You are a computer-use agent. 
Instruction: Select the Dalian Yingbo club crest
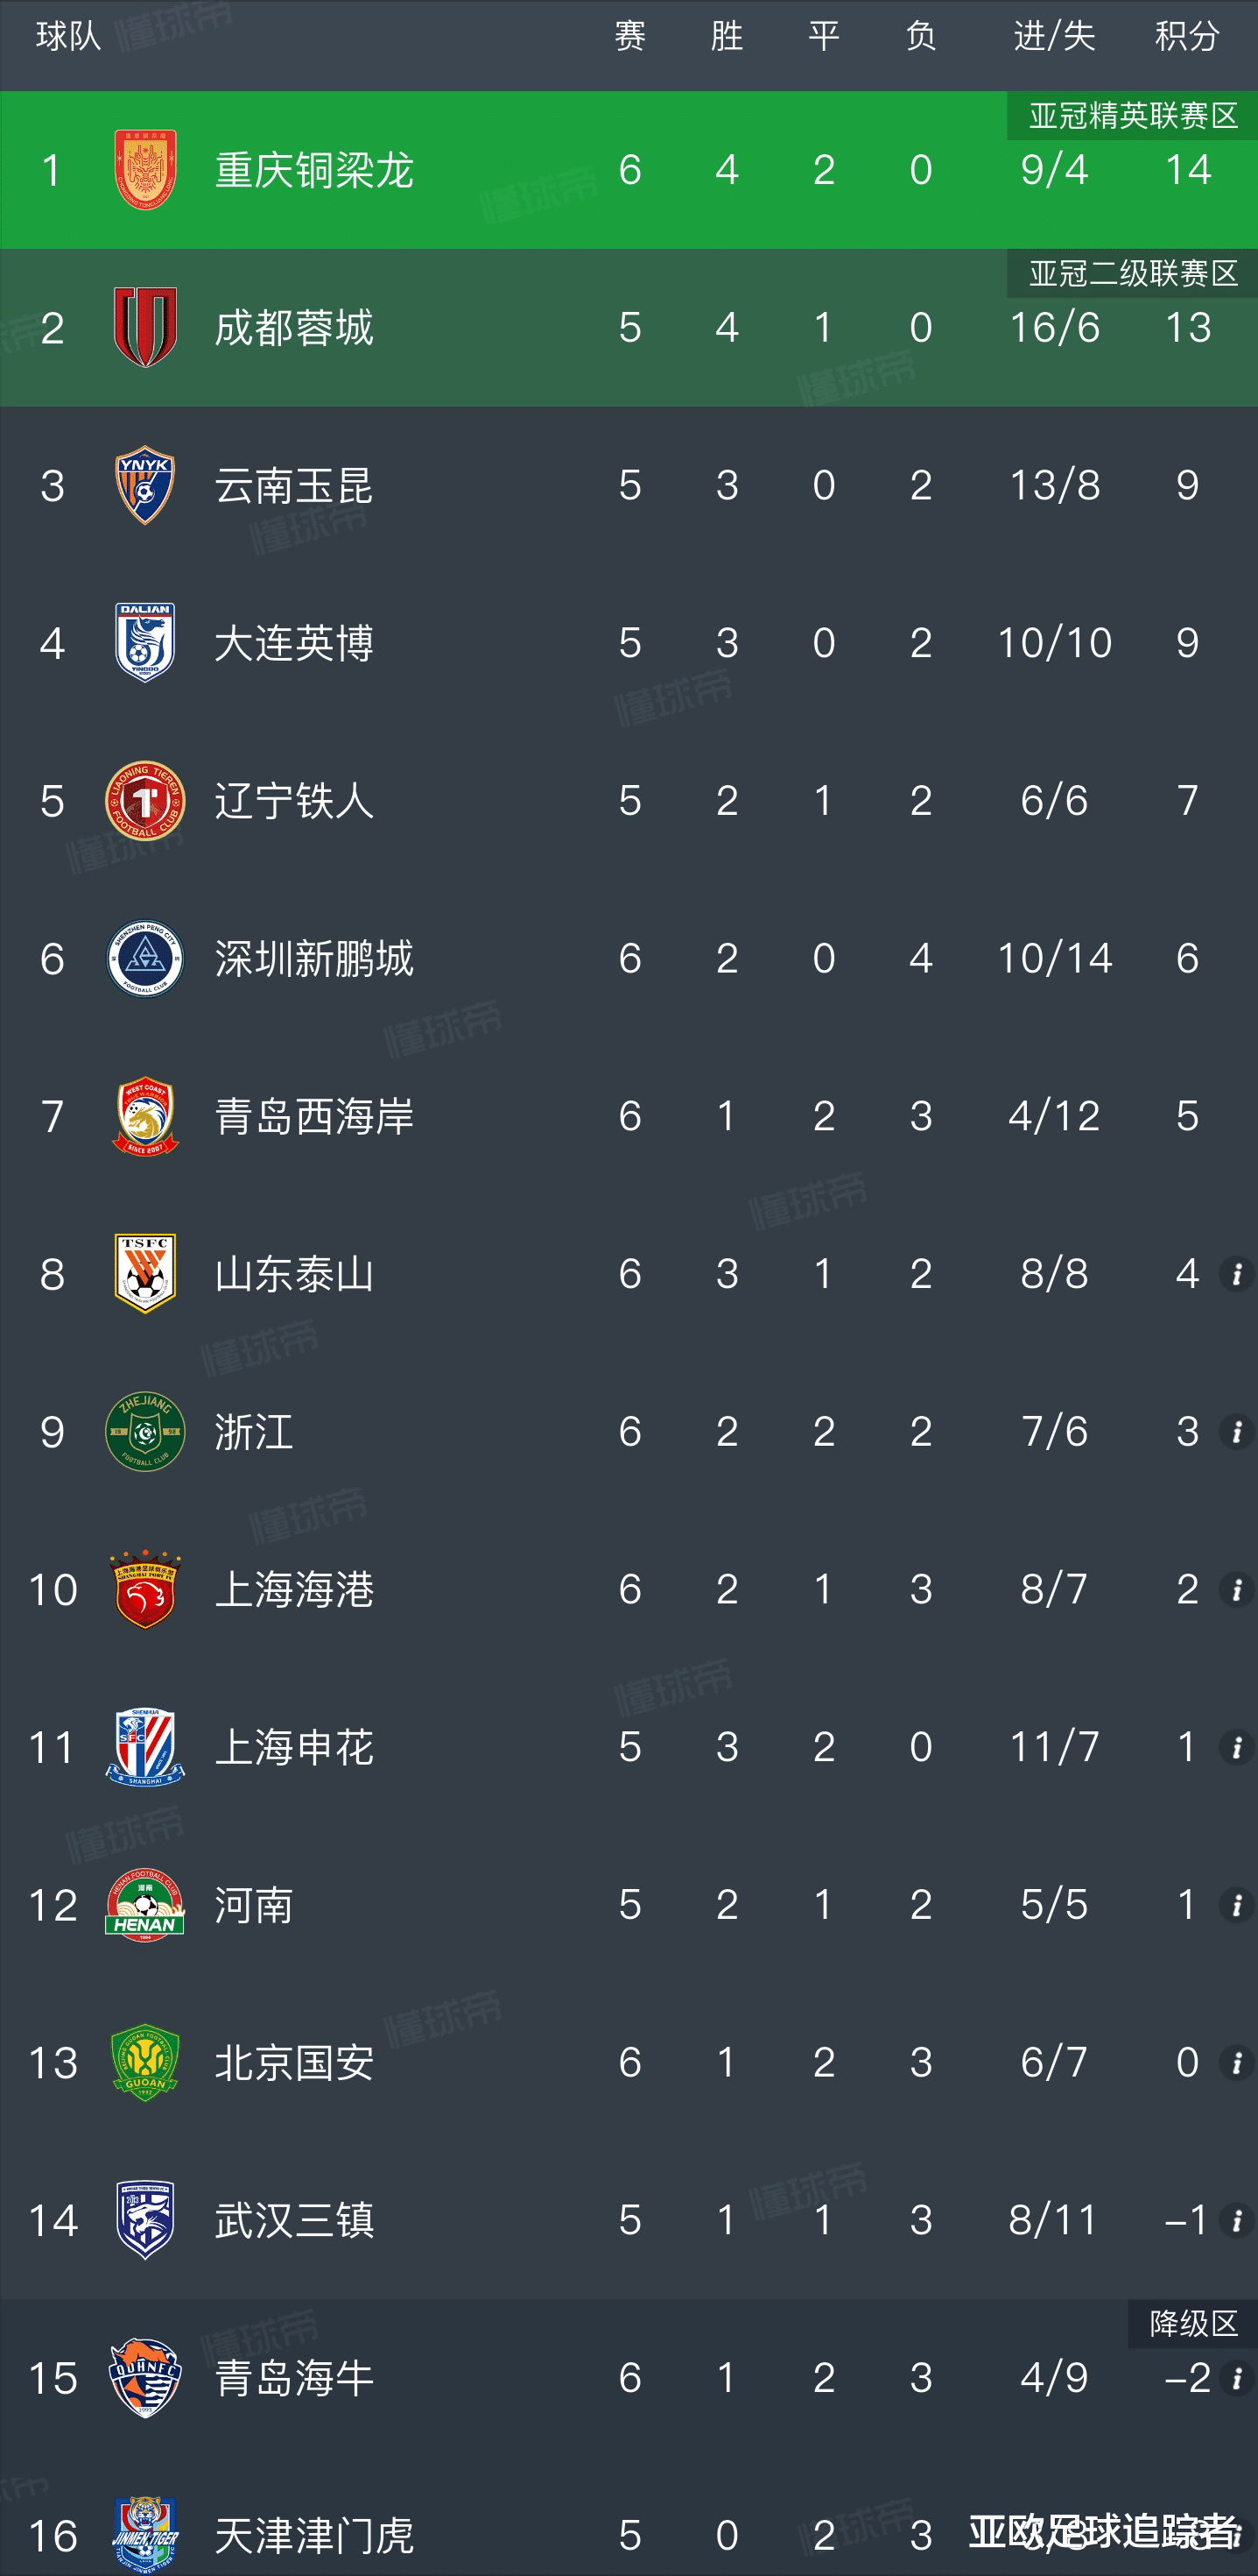145,642
